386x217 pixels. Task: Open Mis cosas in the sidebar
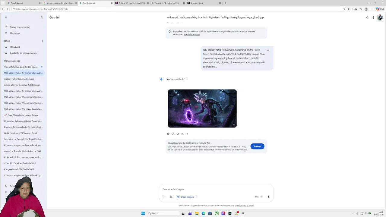15,33
